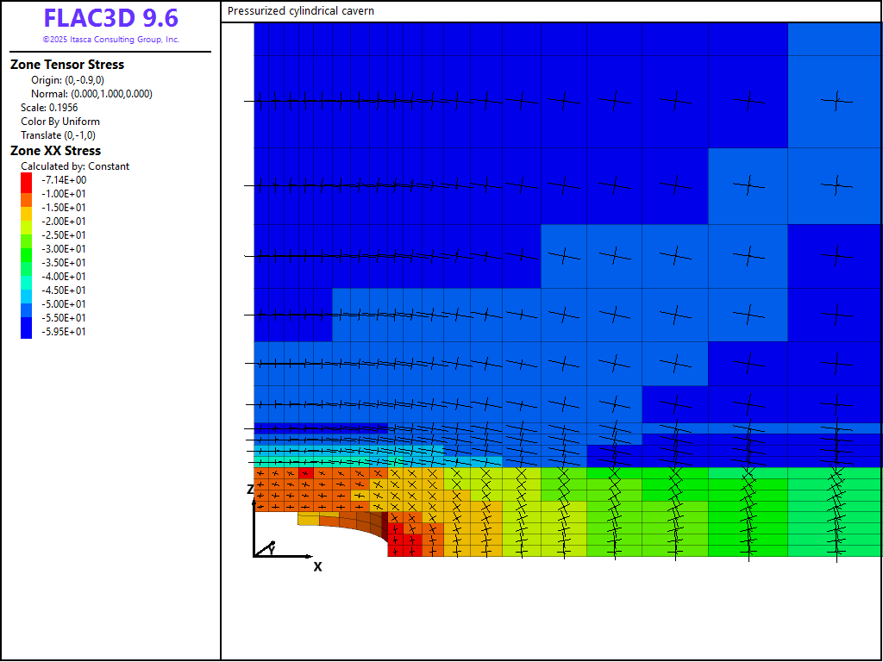Image resolution: width=883 pixels, height=662 pixels.
Task: Click the FLAC3D 9.6 logo
Action: (x=110, y=19)
